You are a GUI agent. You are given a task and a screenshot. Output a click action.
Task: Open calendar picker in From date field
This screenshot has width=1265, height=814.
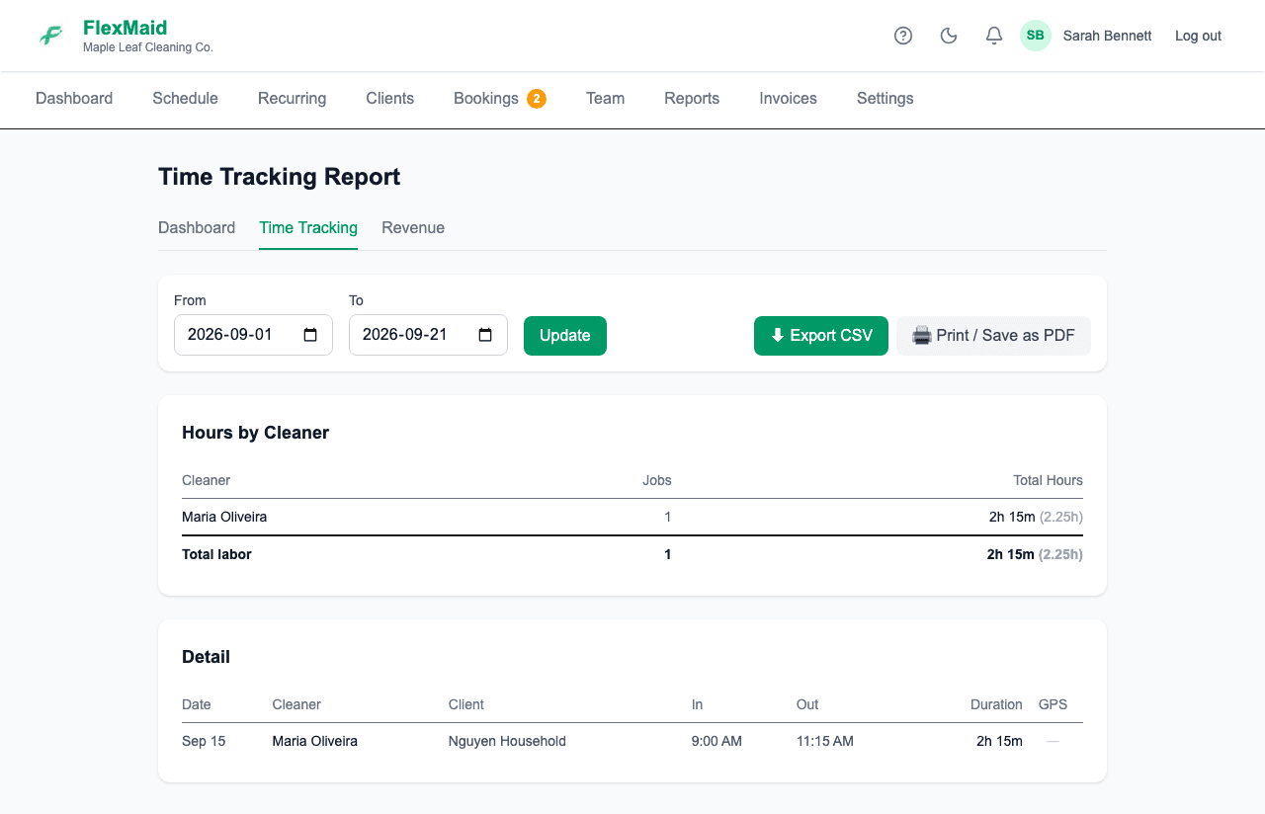[310, 335]
